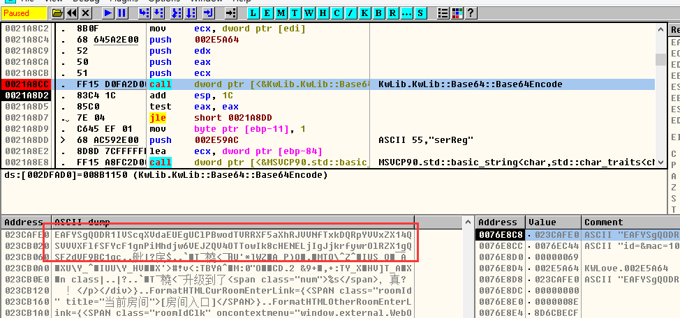Show Threads via T button
The height and width of the screenshot is (318, 680).
(x=295, y=13)
